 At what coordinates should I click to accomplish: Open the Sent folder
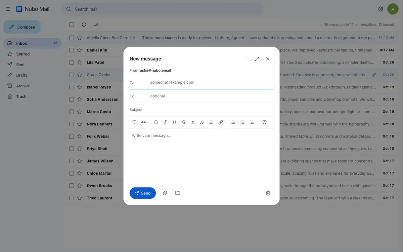(32, 65)
